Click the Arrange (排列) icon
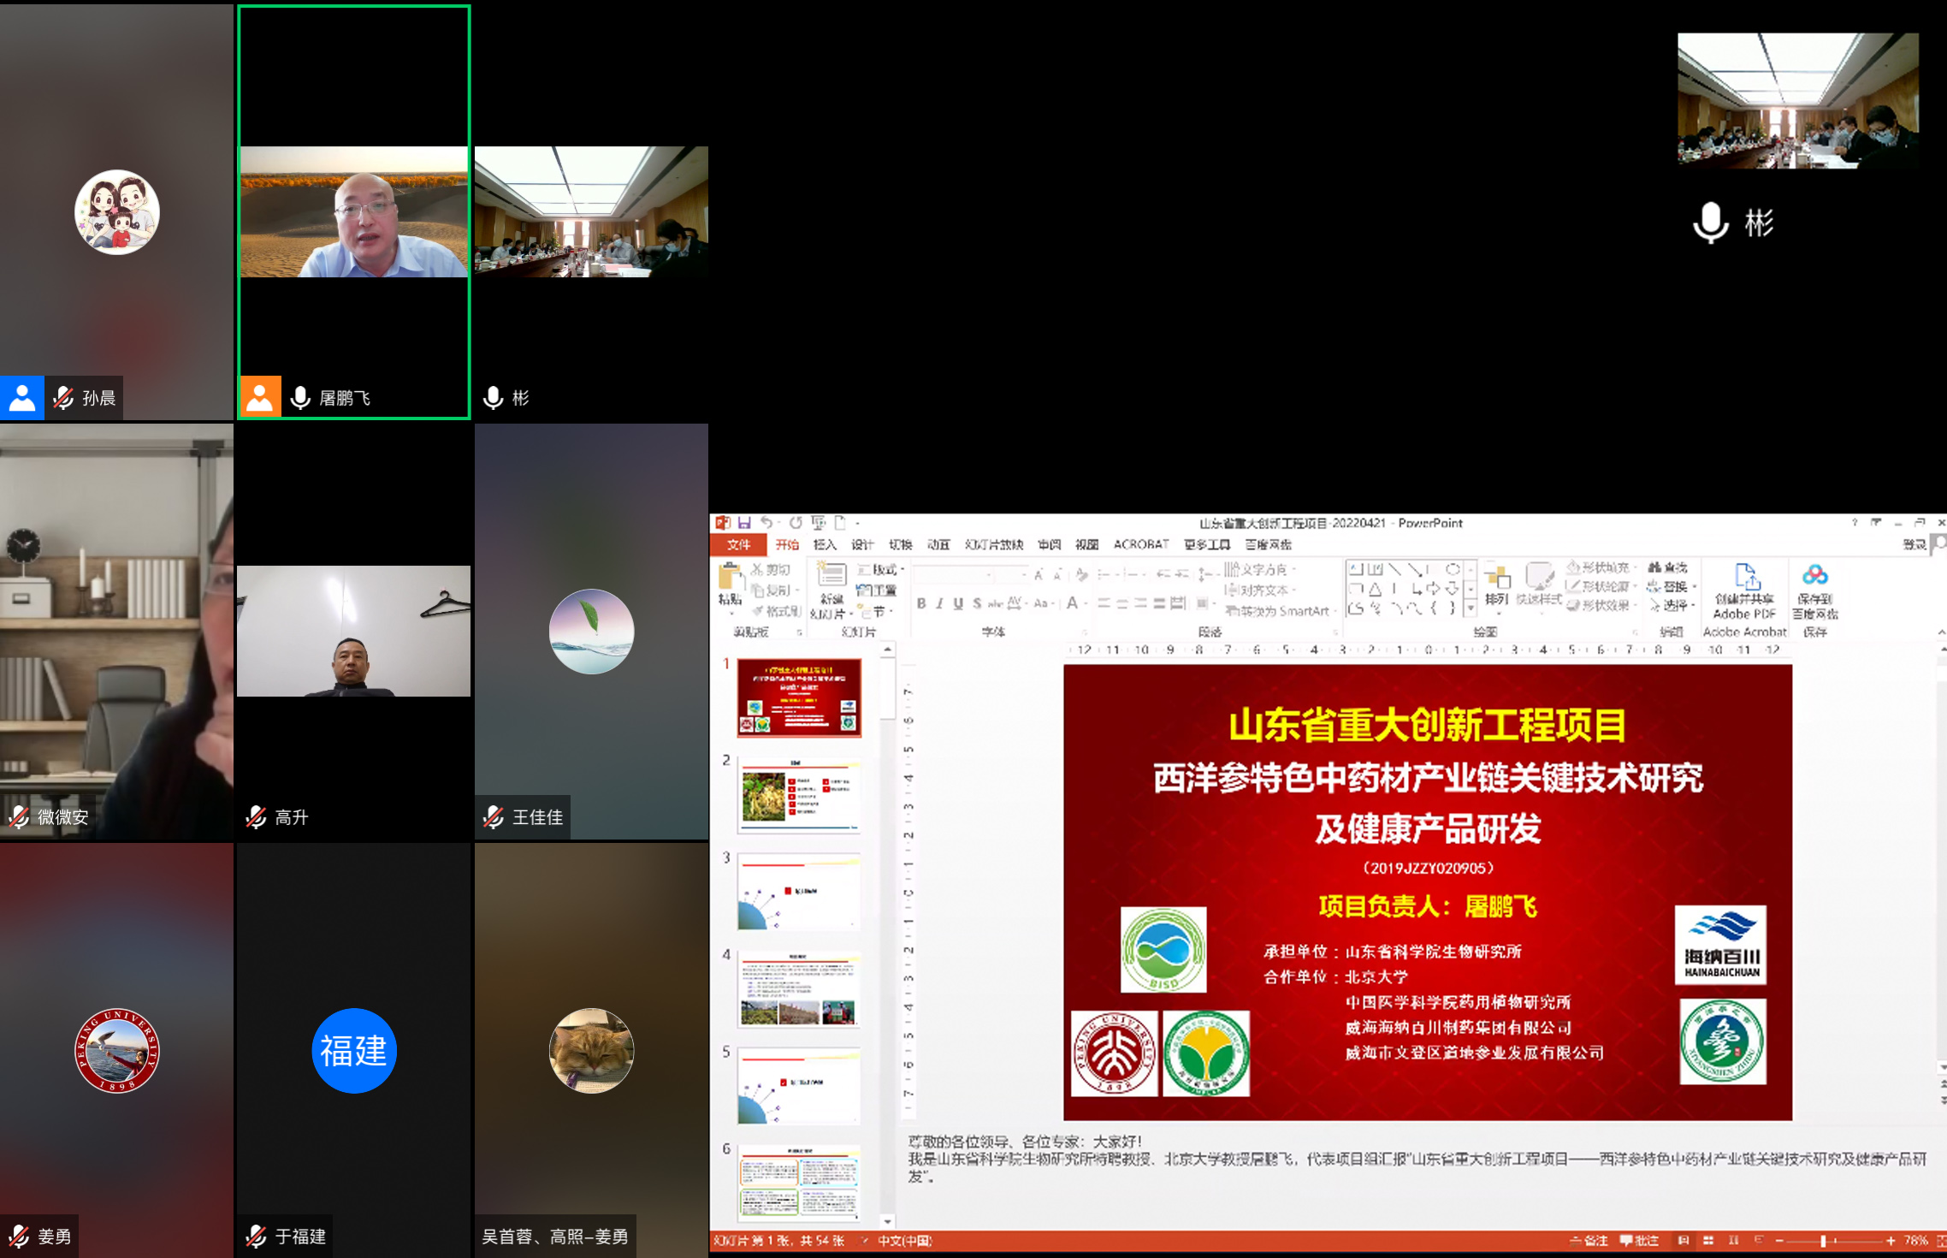Viewport: 1947px width, 1258px height. click(1497, 579)
